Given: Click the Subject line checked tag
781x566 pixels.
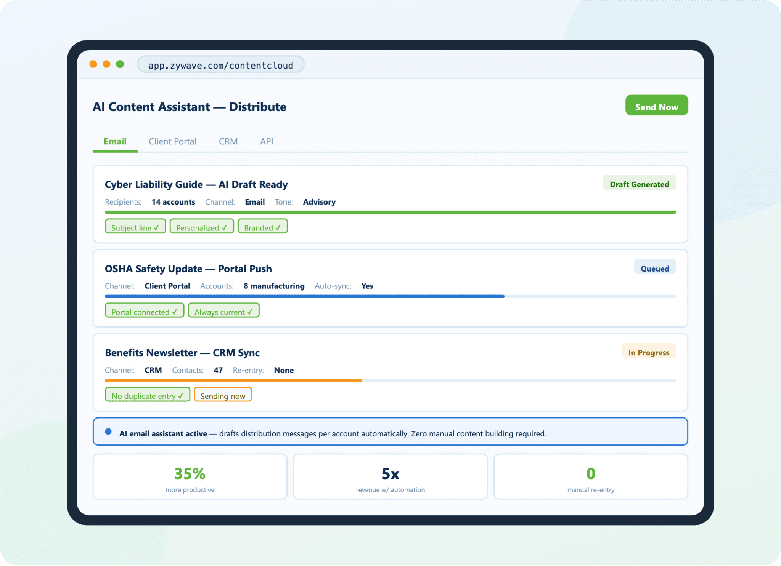Looking at the screenshot, I should (135, 227).
